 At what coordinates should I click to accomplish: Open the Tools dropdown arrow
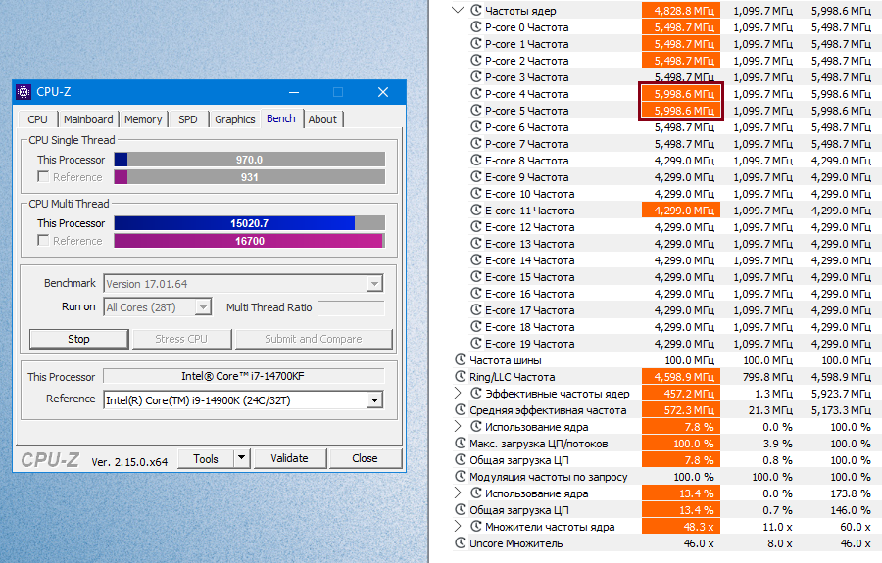tap(241, 458)
